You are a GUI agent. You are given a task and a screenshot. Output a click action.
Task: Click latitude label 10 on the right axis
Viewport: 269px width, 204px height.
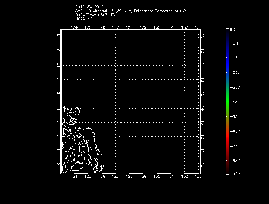click(203, 165)
